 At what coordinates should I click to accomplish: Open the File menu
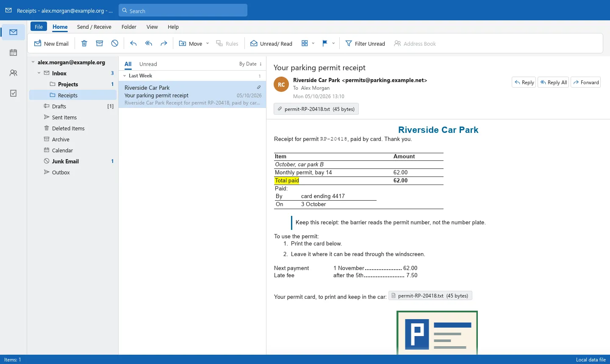pyautogui.click(x=39, y=27)
